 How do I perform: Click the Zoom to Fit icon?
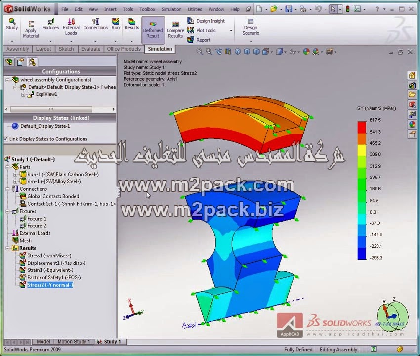point(200,52)
